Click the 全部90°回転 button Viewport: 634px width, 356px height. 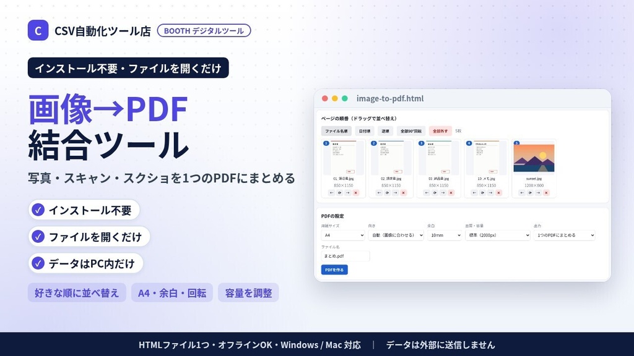(x=411, y=131)
